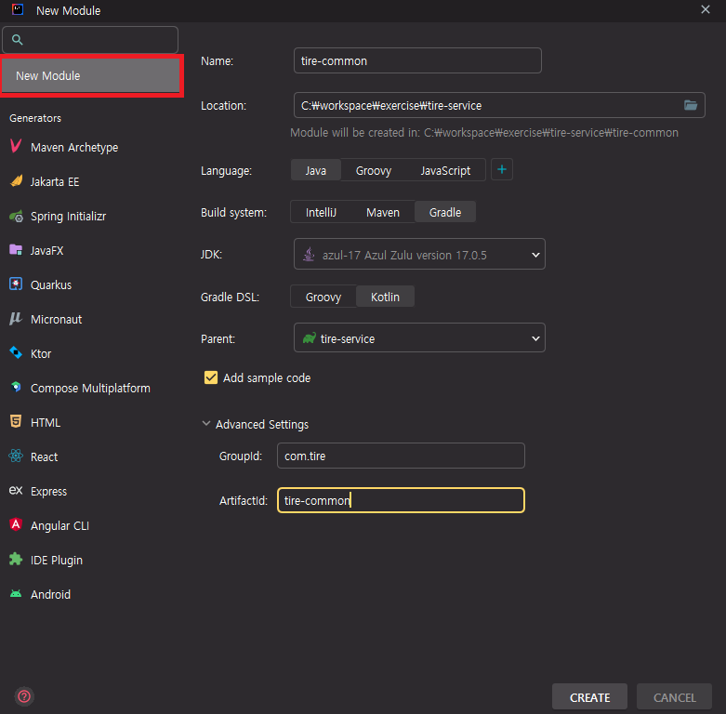Select Groovy as the language
Image resolution: width=726 pixels, height=714 pixels.
[x=373, y=170]
